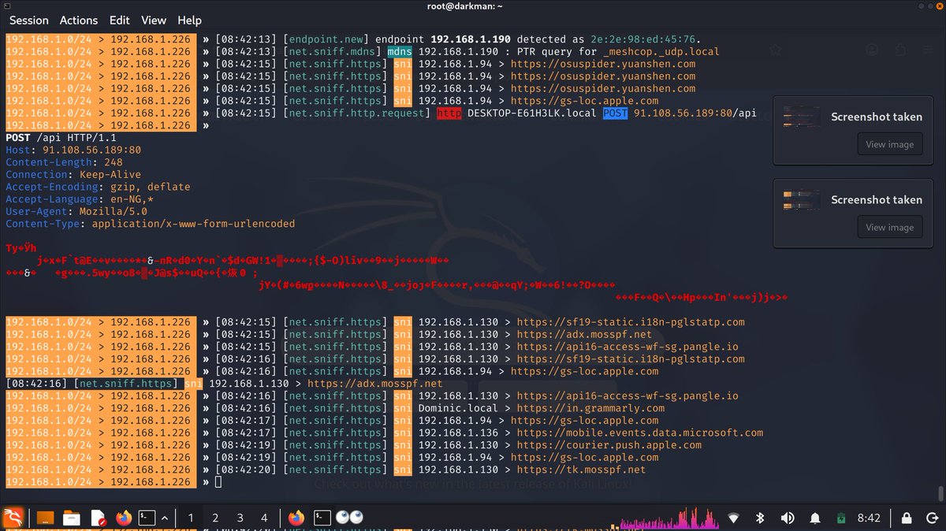Click the orange show-desktop panel icon

(x=46, y=518)
